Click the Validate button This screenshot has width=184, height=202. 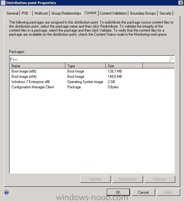(x=95, y=179)
